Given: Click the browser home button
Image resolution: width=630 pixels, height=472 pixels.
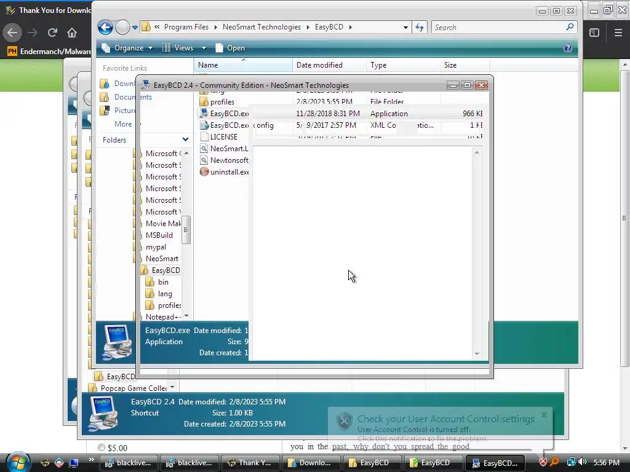Looking at the screenshot, I should point(72,33).
